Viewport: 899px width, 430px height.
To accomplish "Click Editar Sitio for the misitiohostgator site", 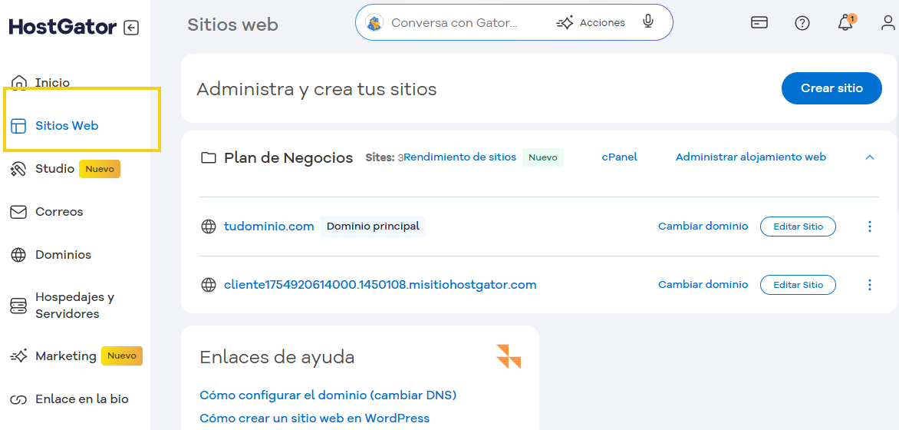I will pyautogui.click(x=798, y=285).
